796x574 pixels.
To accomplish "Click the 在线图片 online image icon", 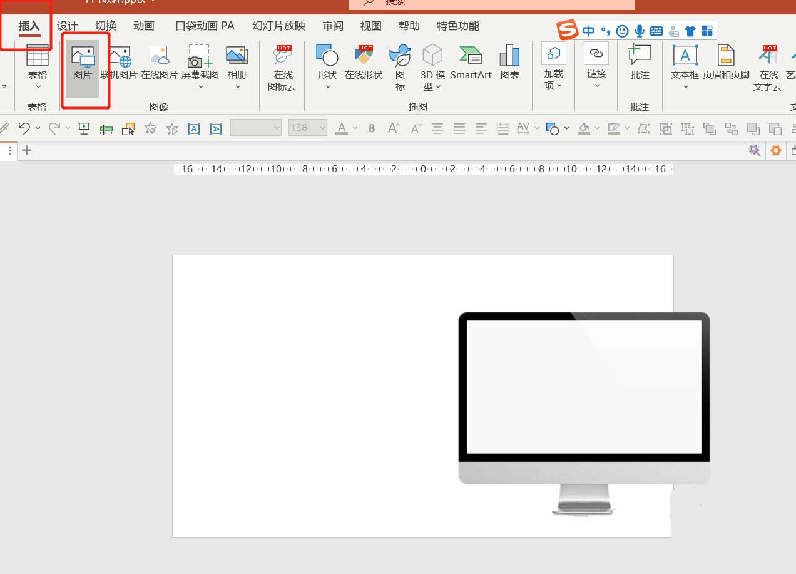I will (x=159, y=63).
